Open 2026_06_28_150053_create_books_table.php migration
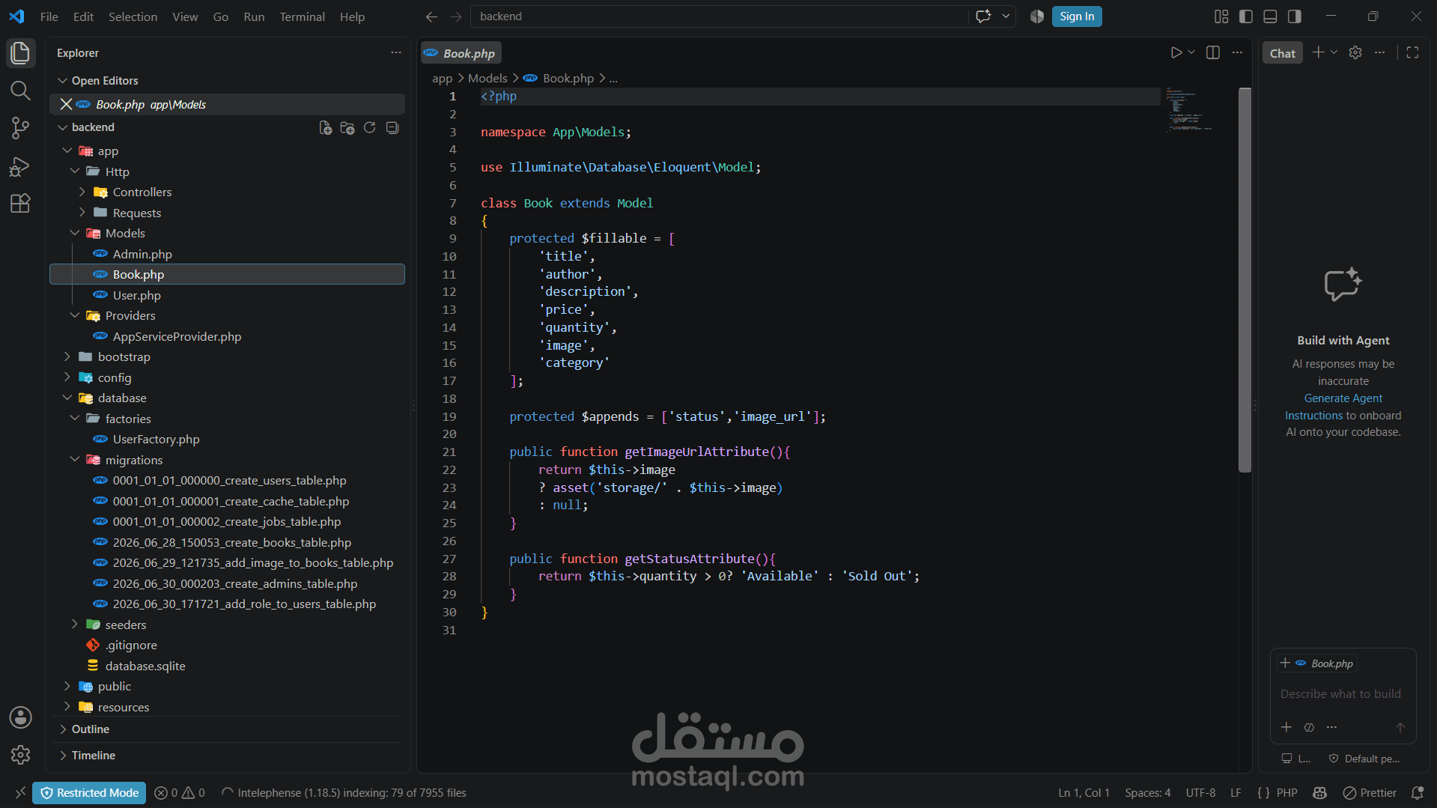The image size is (1437, 808). click(231, 543)
